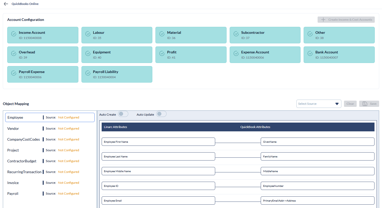Click the MiddleName QuickBook attribute field
The width and height of the screenshot is (382, 208).
(318, 171)
